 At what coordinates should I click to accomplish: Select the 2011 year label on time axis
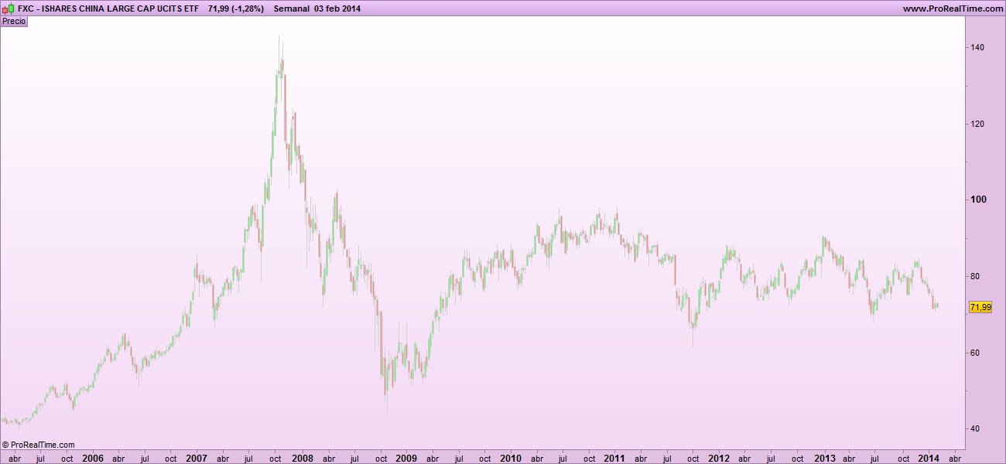click(614, 458)
